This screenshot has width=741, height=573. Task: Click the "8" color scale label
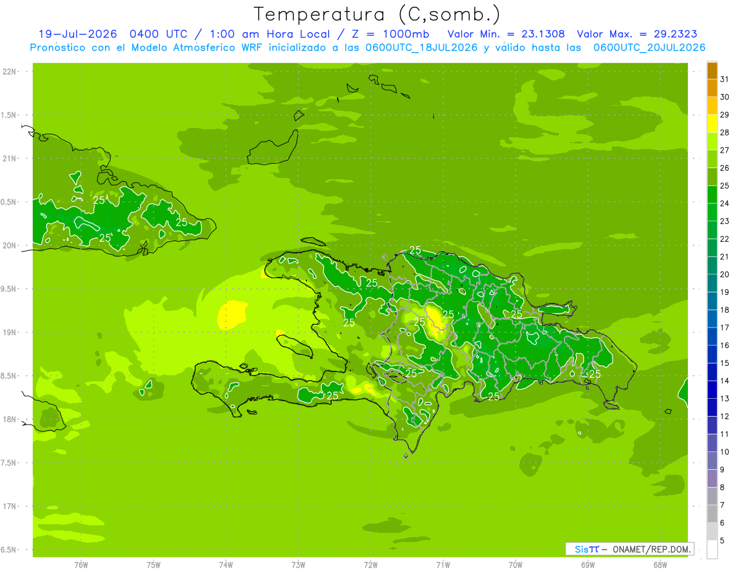click(722, 488)
